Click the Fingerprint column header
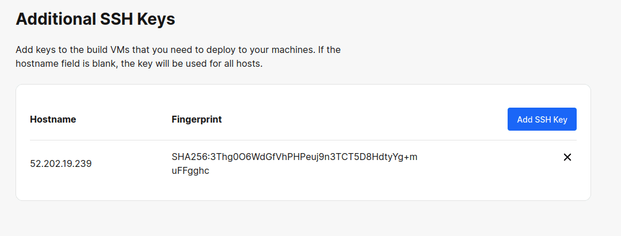Image resolution: width=621 pixels, height=236 pixels. click(x=196, y=120)
